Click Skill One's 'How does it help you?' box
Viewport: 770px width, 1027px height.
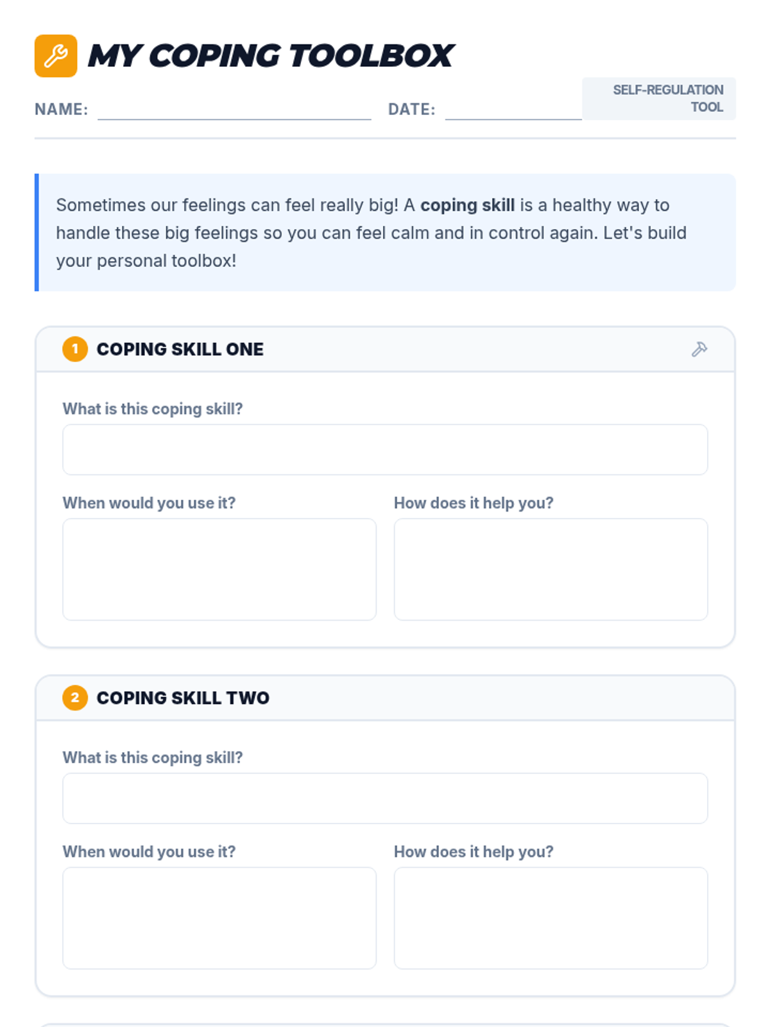(551, 569)
